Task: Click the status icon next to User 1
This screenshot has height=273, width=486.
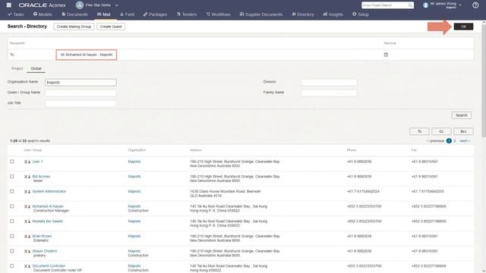Action: 27,162
